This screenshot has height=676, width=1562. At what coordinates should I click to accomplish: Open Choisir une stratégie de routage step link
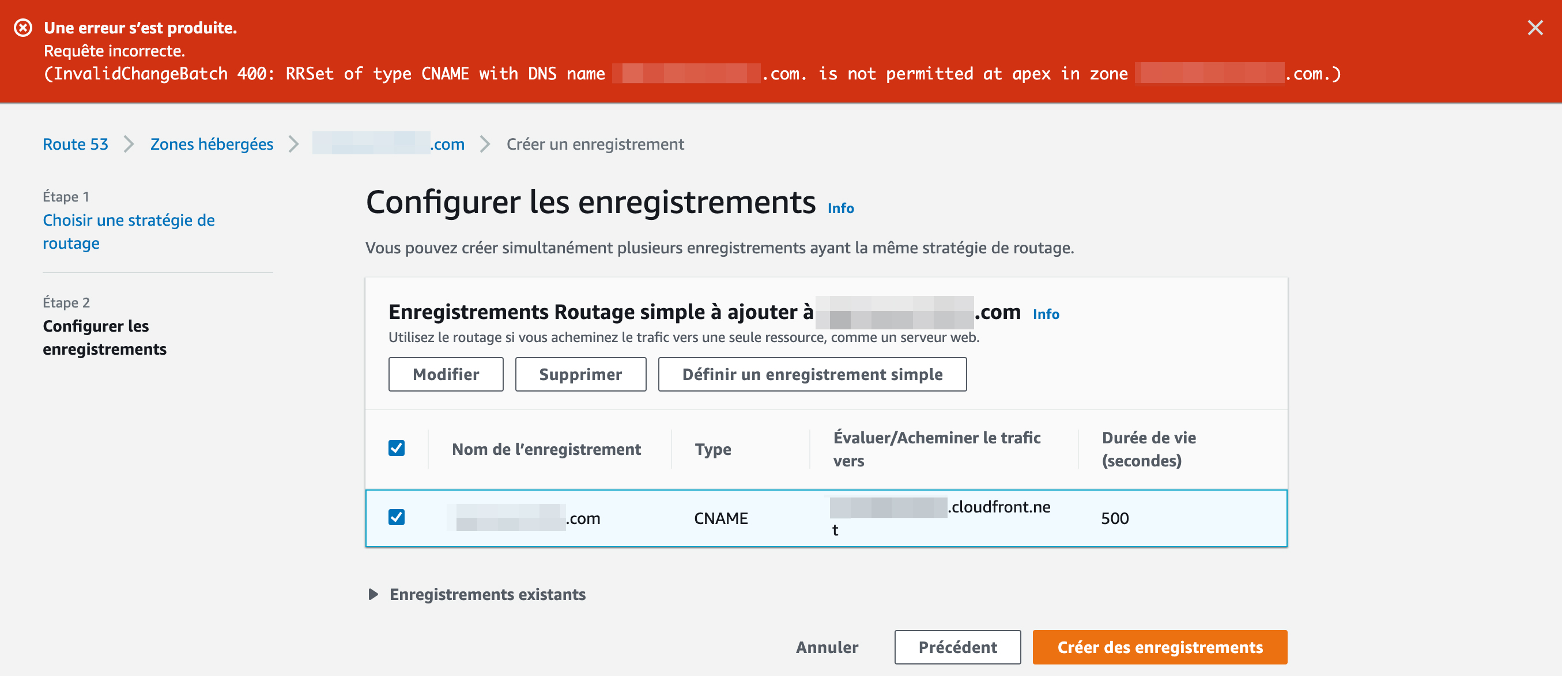click(x=129, y=231)
